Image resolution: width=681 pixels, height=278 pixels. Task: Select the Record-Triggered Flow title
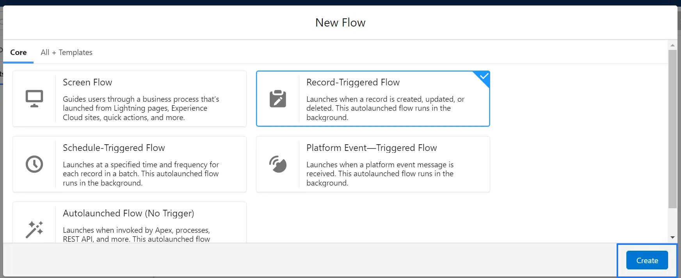point(353,82)
